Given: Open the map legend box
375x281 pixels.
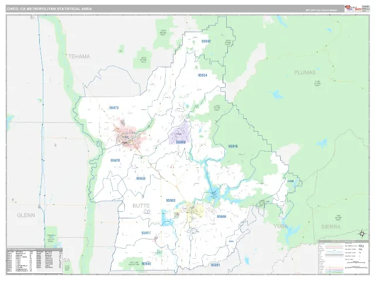Looking at the screenshot, I should [344, 257].
